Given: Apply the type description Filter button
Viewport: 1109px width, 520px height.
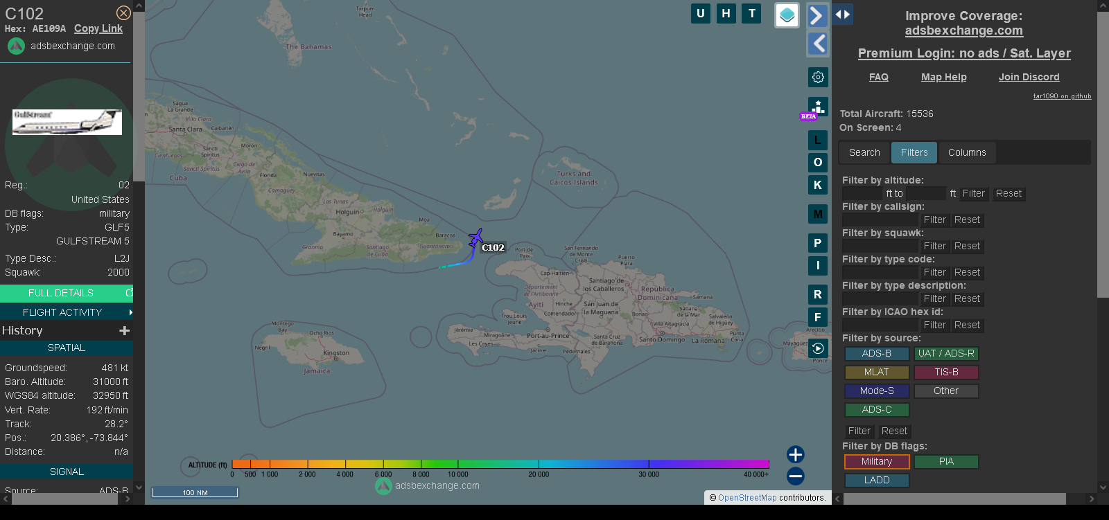Looking at the screenshot, I should pos(934,298).
